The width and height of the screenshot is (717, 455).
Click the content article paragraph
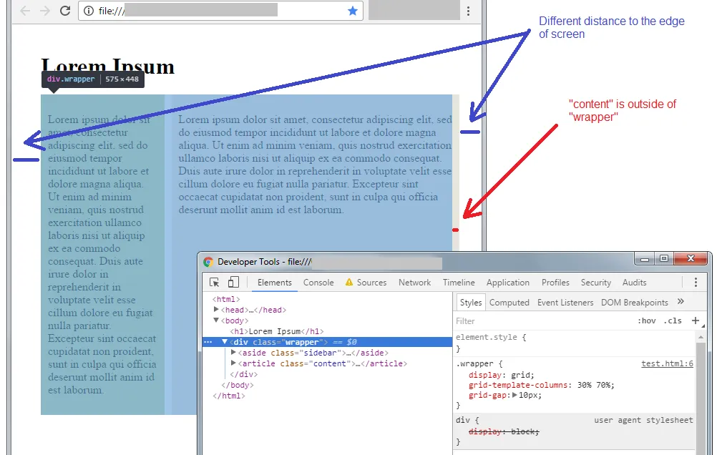click(x=315, y=165)
